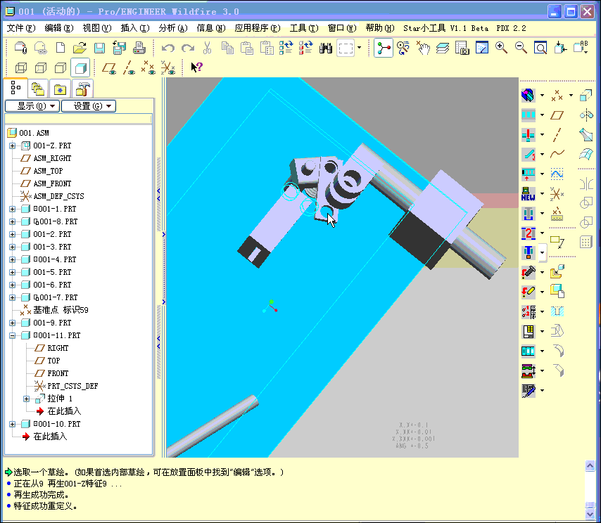The height and width of the screenshot is (523, 601).
Task: Open the 视图(V) menu
Action: 97,28
